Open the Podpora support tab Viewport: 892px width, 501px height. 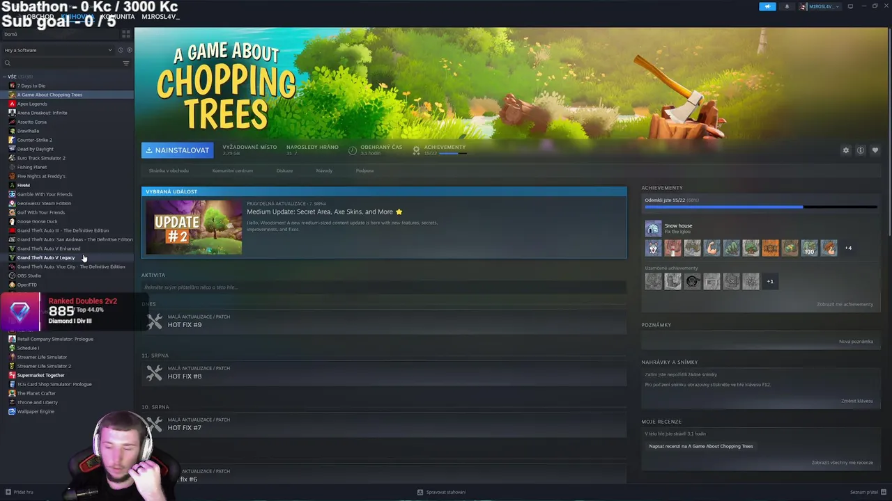click(364, 170)
